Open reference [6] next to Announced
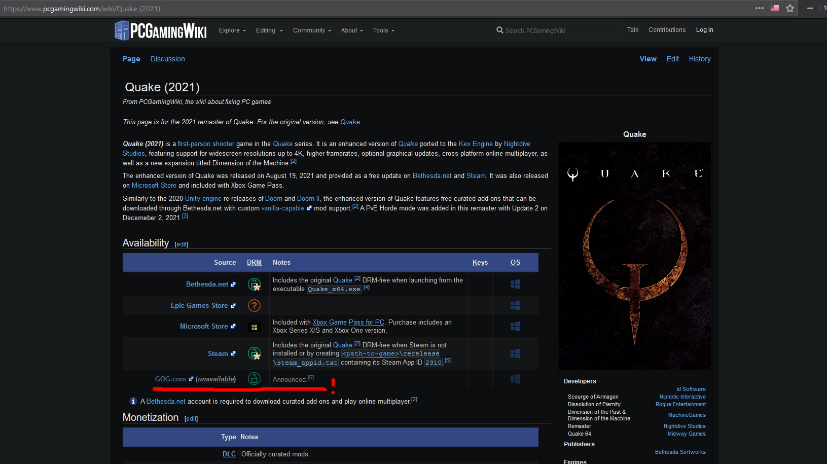This screenshot has height=464, width=827. 311,377
